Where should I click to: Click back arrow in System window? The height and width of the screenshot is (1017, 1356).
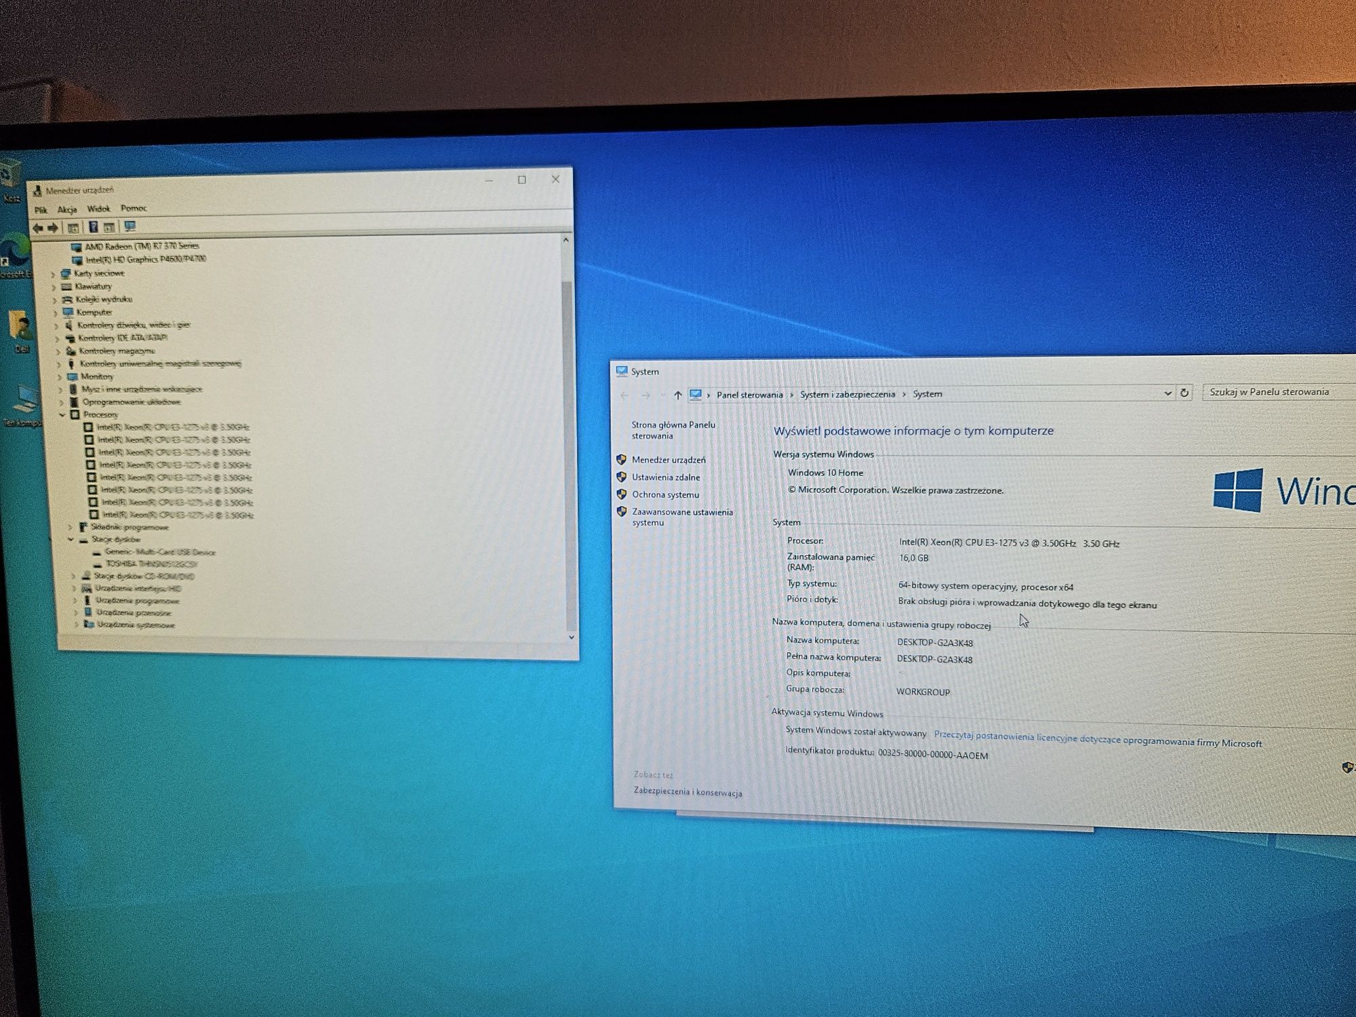pos(624,396)
